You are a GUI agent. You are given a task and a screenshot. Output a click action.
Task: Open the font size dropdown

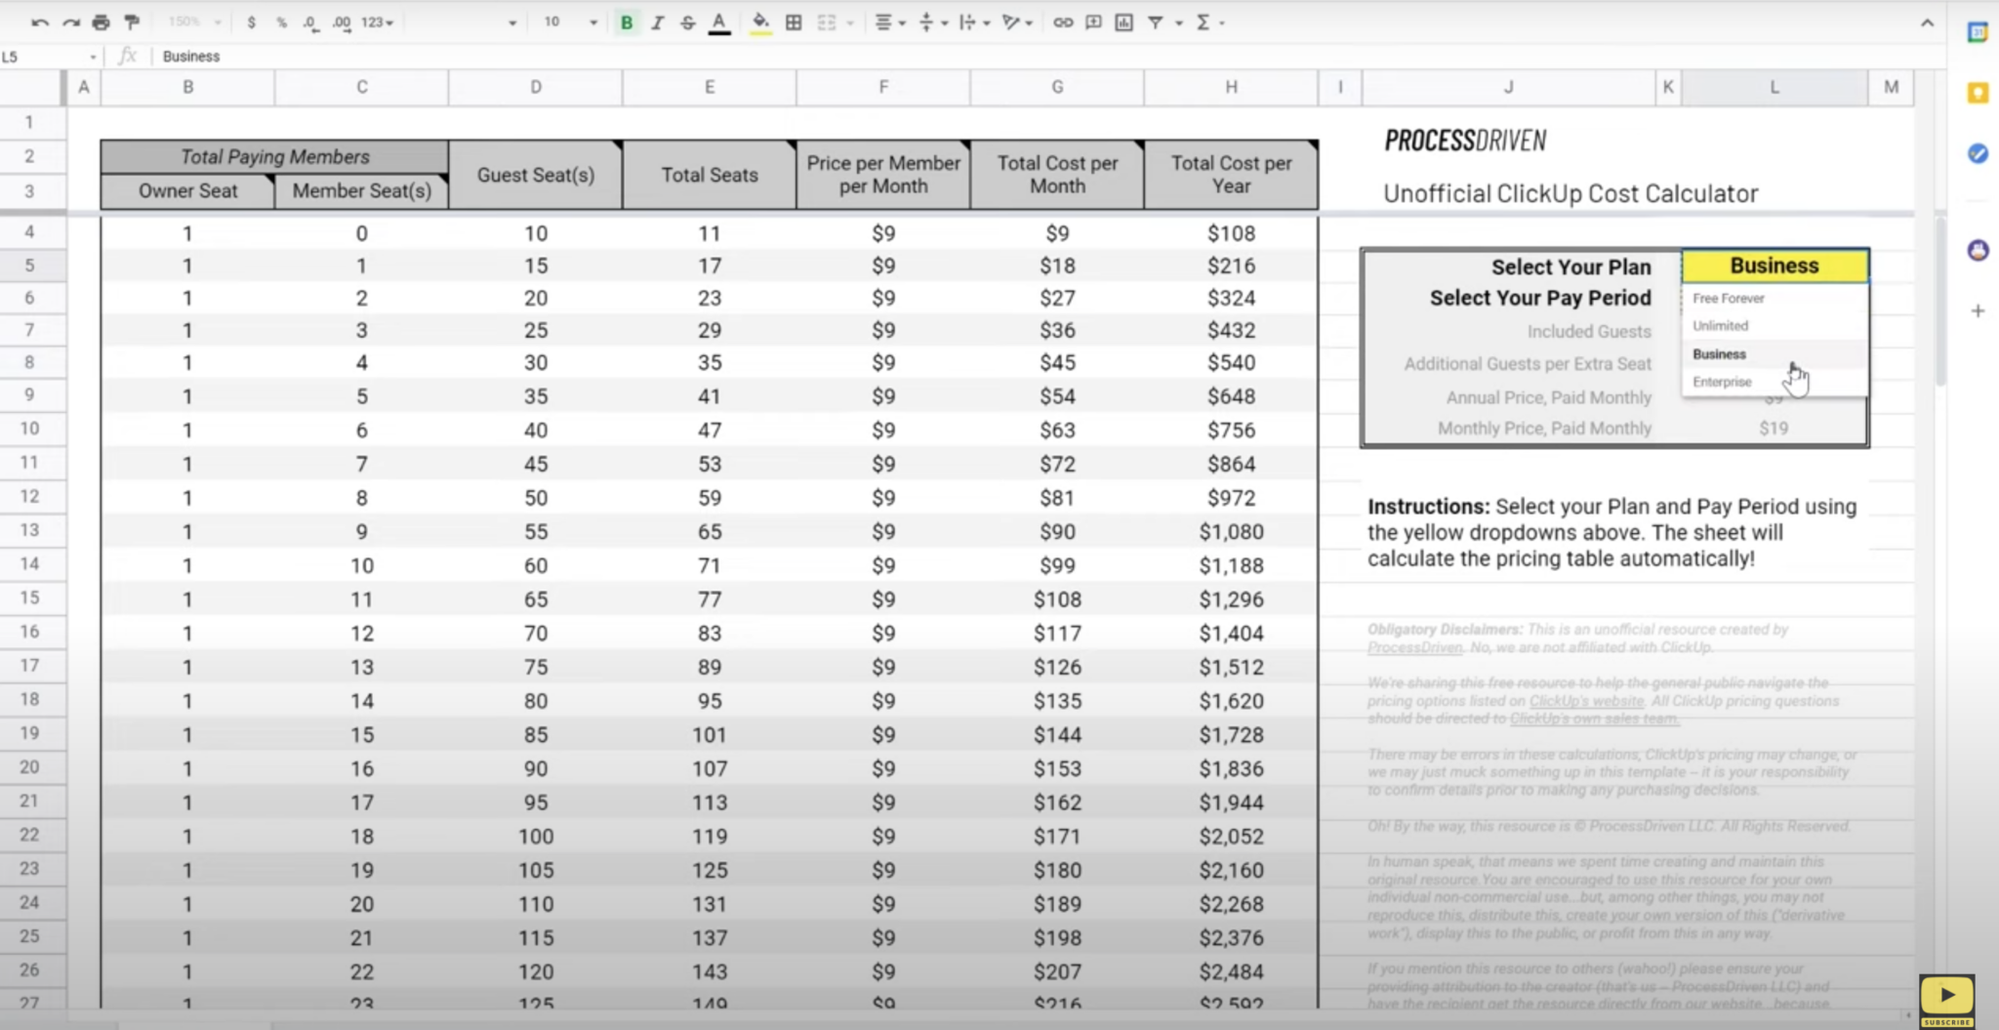[x=570, y=22]
